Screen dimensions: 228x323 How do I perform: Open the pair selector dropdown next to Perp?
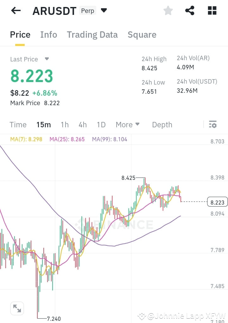[104, 10]
